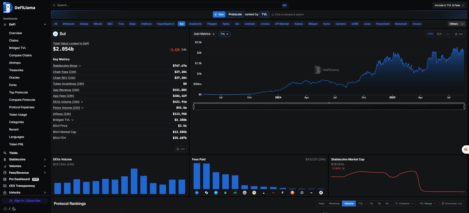Remove the TVL metric chip using its X

click(x=227, y=34)
